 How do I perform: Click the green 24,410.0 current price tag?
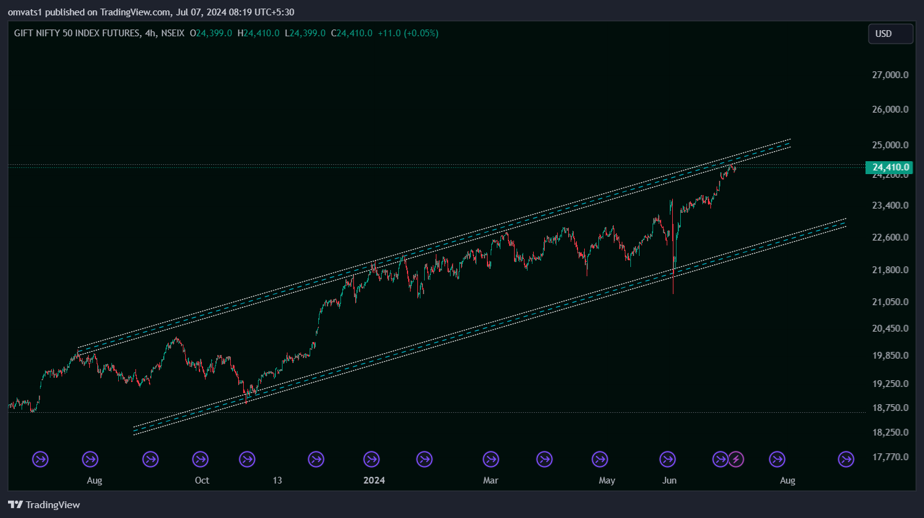[890, 167]
